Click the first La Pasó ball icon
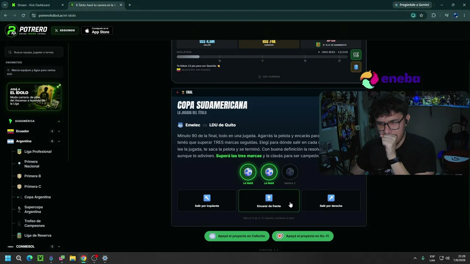The width and height of the screenshot is (470, 264). [x=248, y=172]
